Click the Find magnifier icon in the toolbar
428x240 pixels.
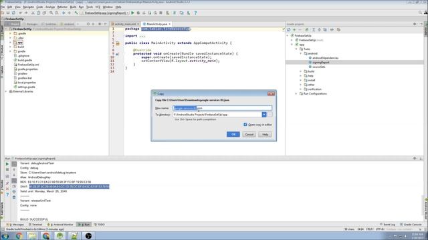pos(51,13)
